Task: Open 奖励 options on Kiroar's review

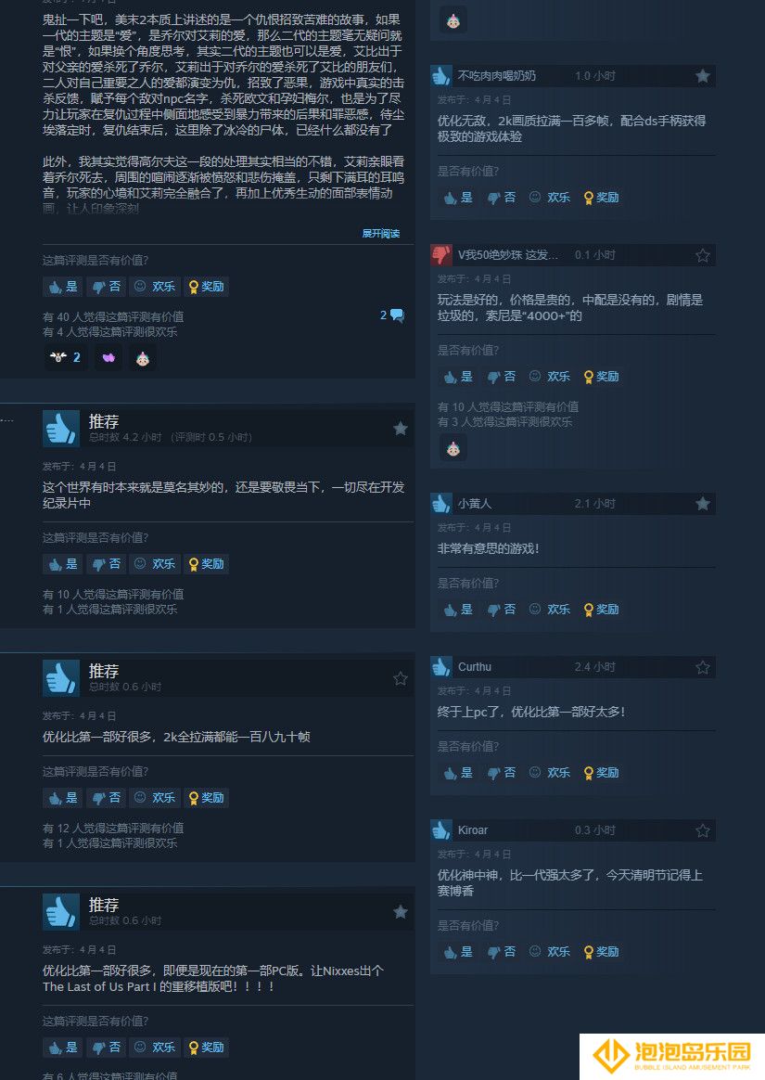Action: [x=601, y=952]
